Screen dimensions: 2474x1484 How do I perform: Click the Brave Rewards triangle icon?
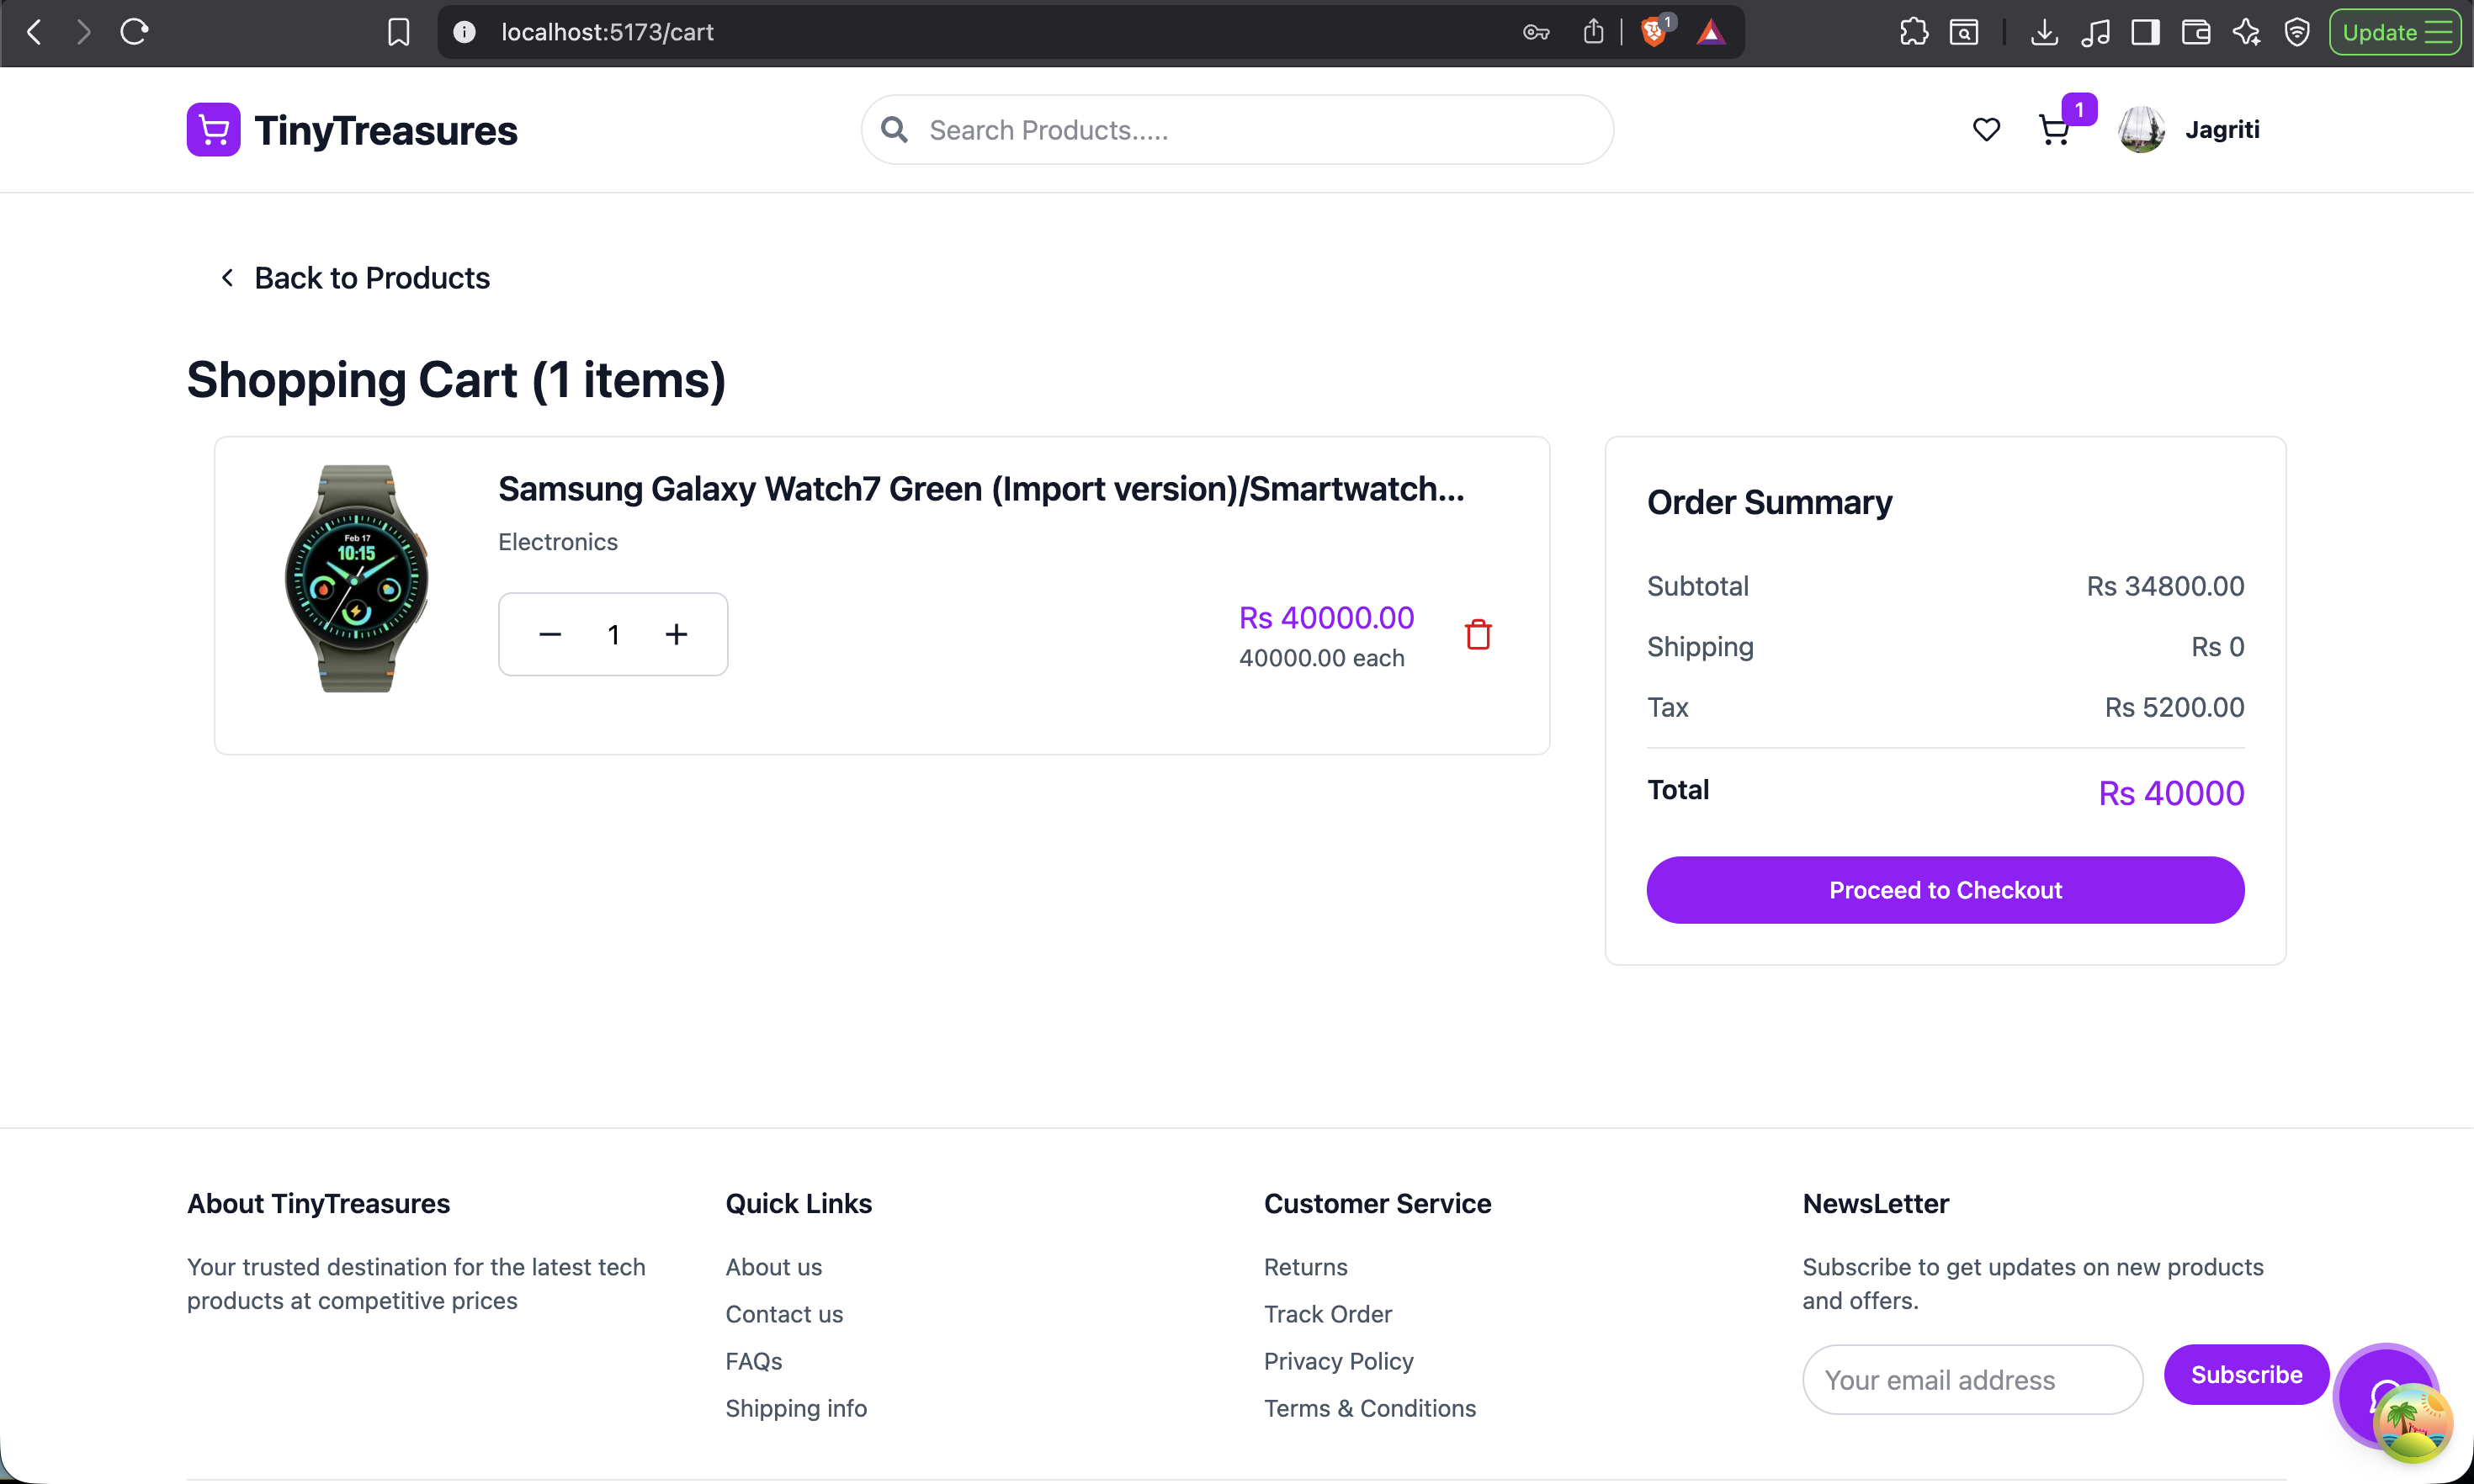[1711, 32]
